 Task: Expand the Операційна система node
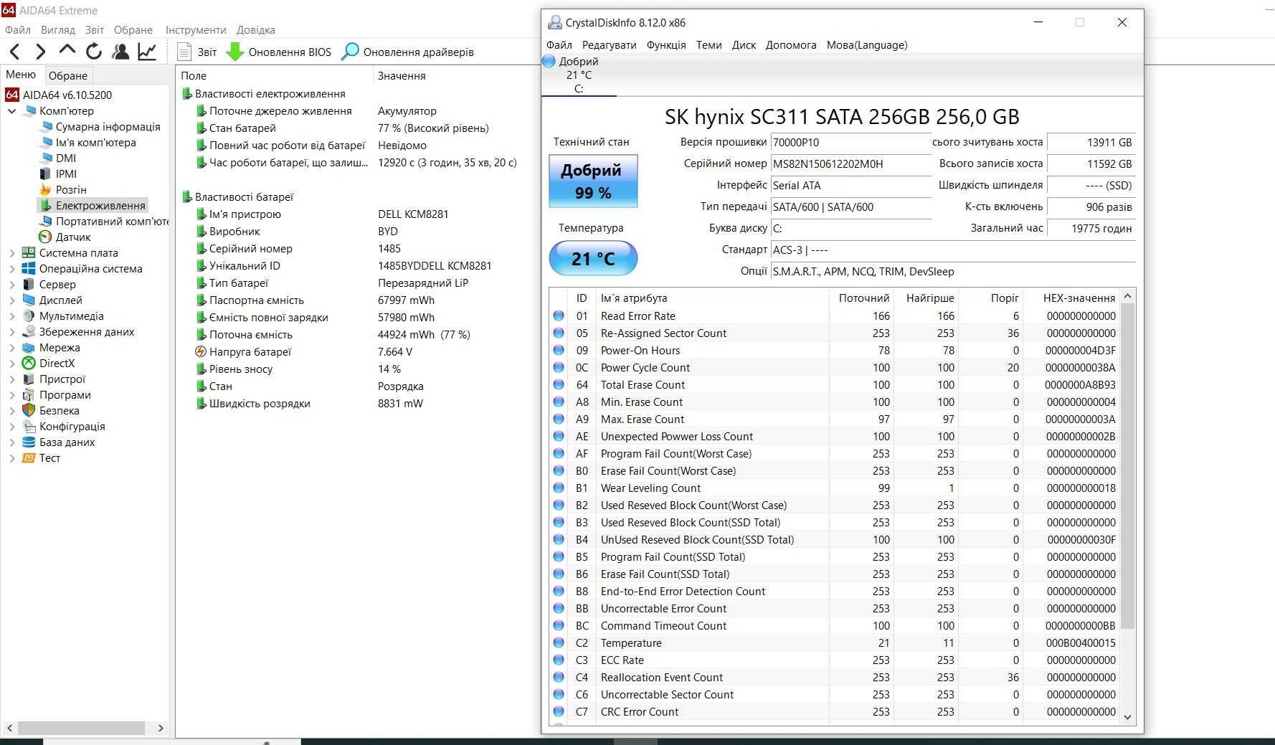(11, 269)
